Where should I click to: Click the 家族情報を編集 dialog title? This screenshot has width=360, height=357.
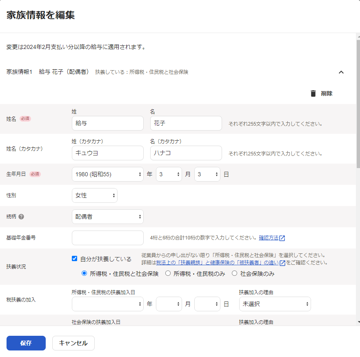pyautogui.click(x=41, y=15)
